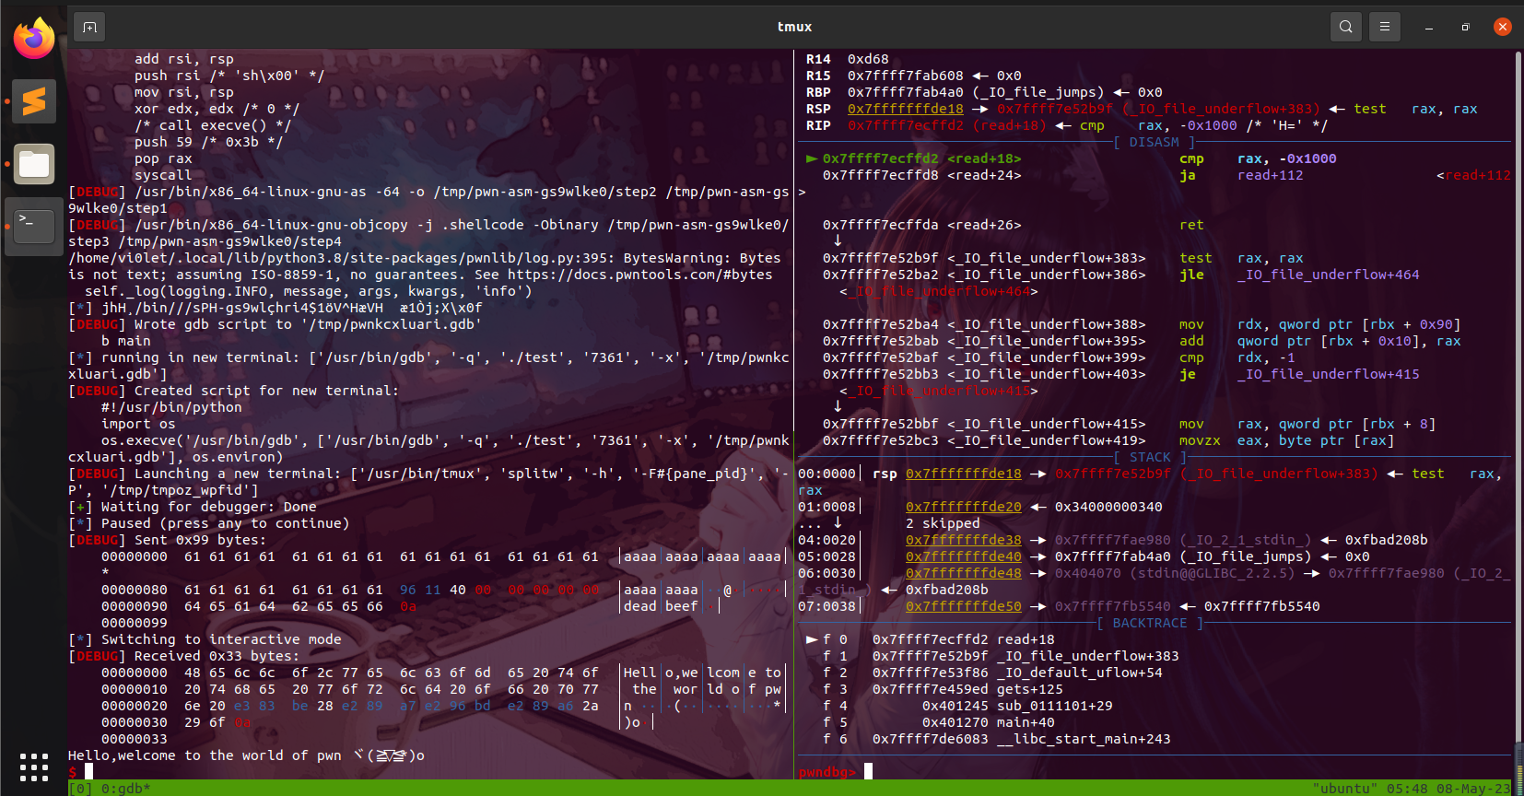Click the pwntools docs URL in warning

click(640, 275)
